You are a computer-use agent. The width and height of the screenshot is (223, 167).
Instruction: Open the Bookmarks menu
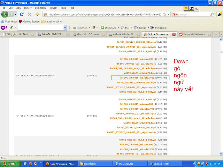pos(41,8)
